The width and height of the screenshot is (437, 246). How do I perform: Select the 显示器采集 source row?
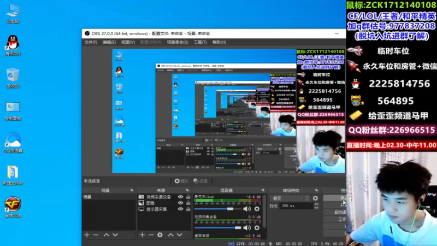click(x=164, y=209)
